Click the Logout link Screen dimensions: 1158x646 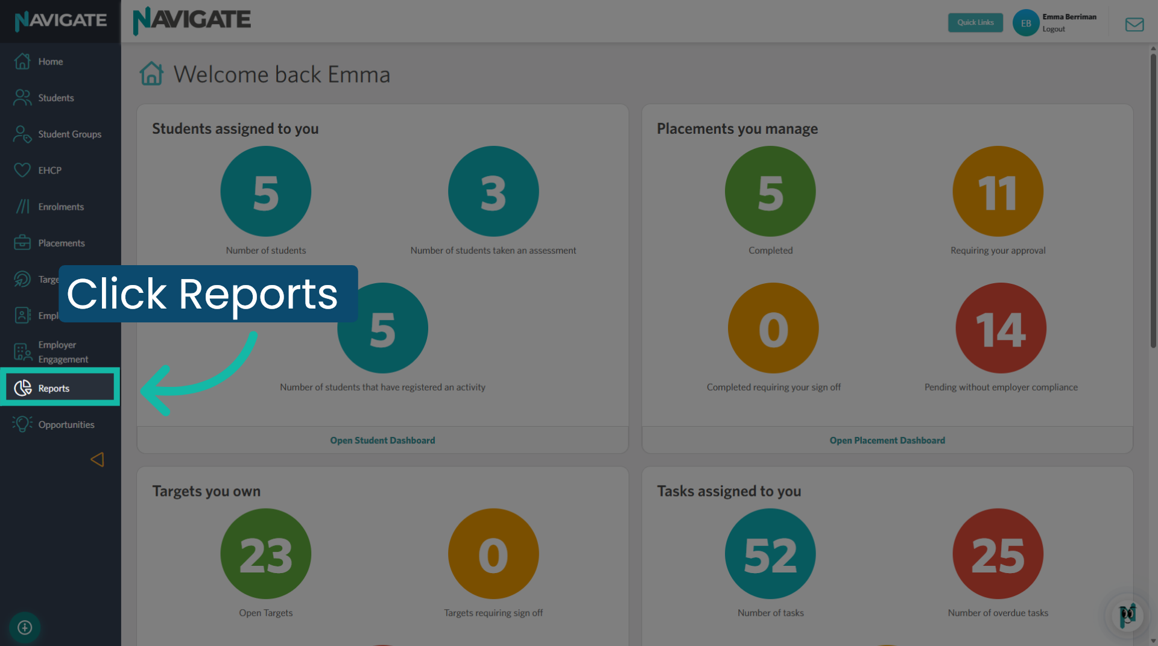[1054, 29]
